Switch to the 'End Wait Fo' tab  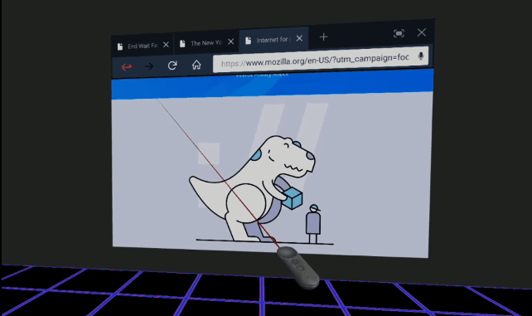(x=143, y=46)
